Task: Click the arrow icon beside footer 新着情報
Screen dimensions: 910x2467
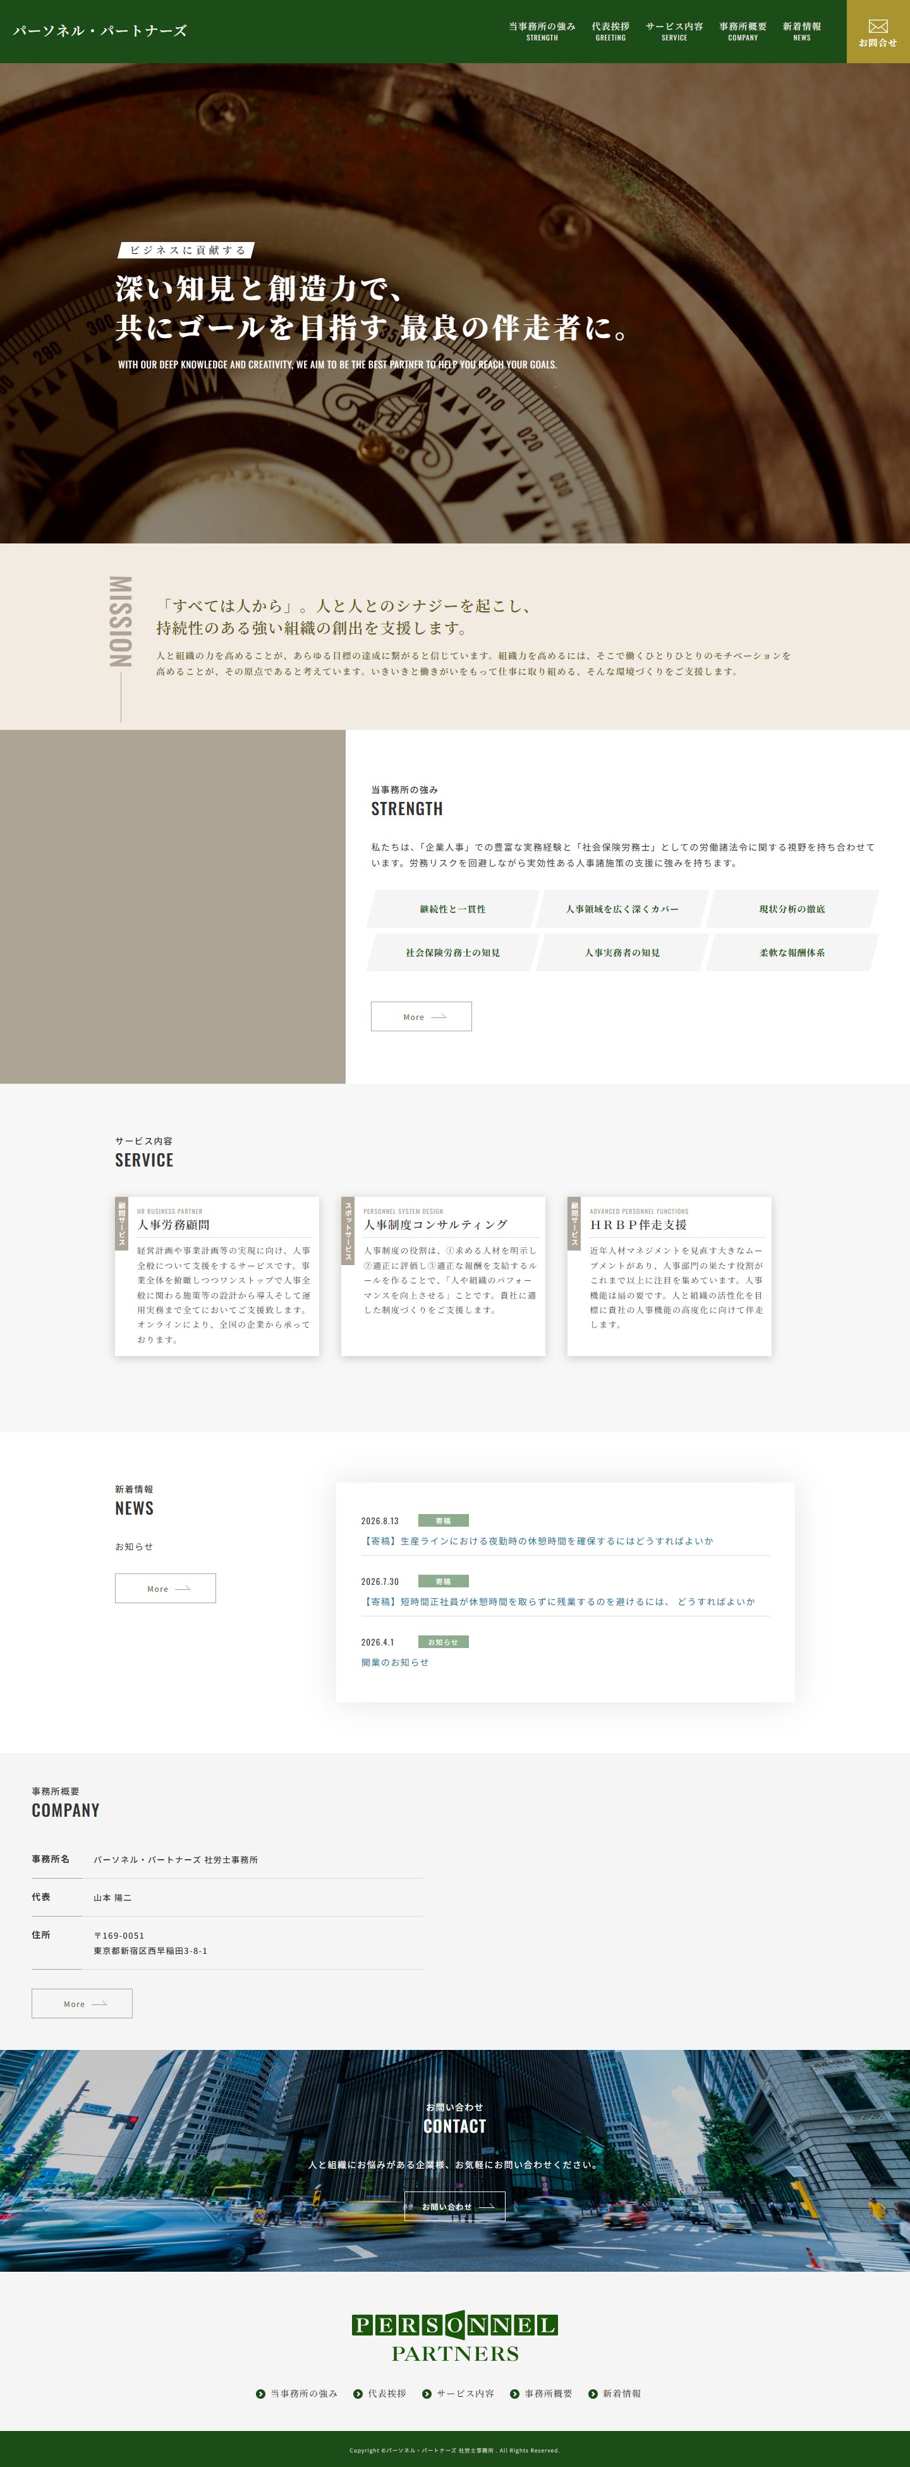Action: point(593,2393)
